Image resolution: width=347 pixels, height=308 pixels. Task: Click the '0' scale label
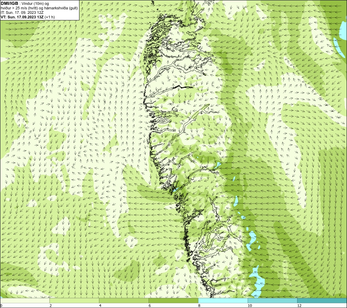point(1,306)
